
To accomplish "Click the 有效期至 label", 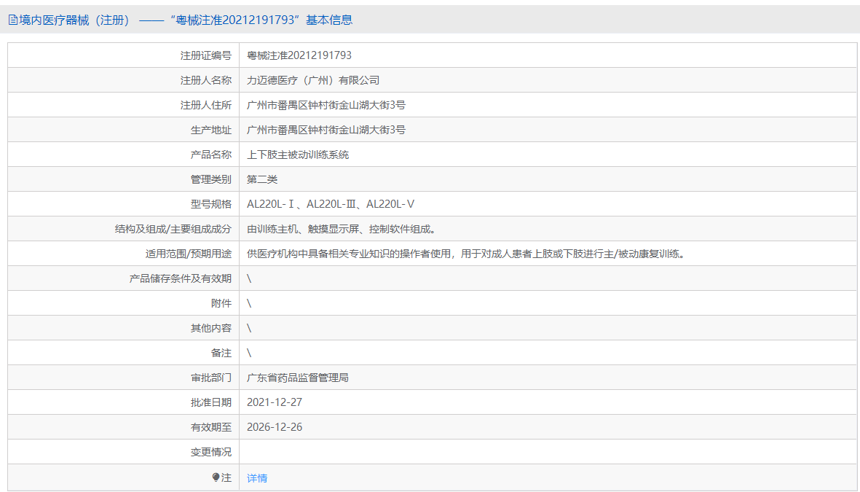I will [x=211, y=427].
